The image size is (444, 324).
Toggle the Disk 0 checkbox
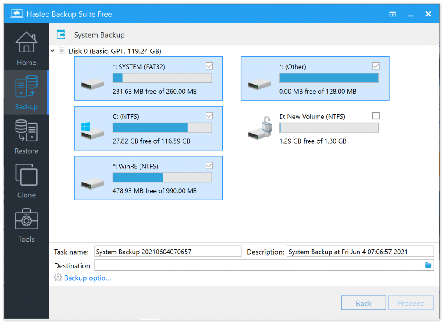coord(62,51)
